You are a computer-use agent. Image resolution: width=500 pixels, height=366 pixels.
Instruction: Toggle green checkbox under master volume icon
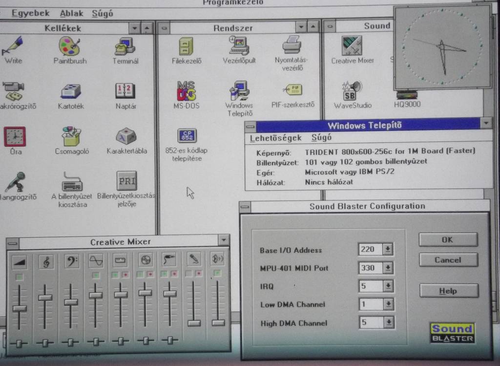pos(19,277)
